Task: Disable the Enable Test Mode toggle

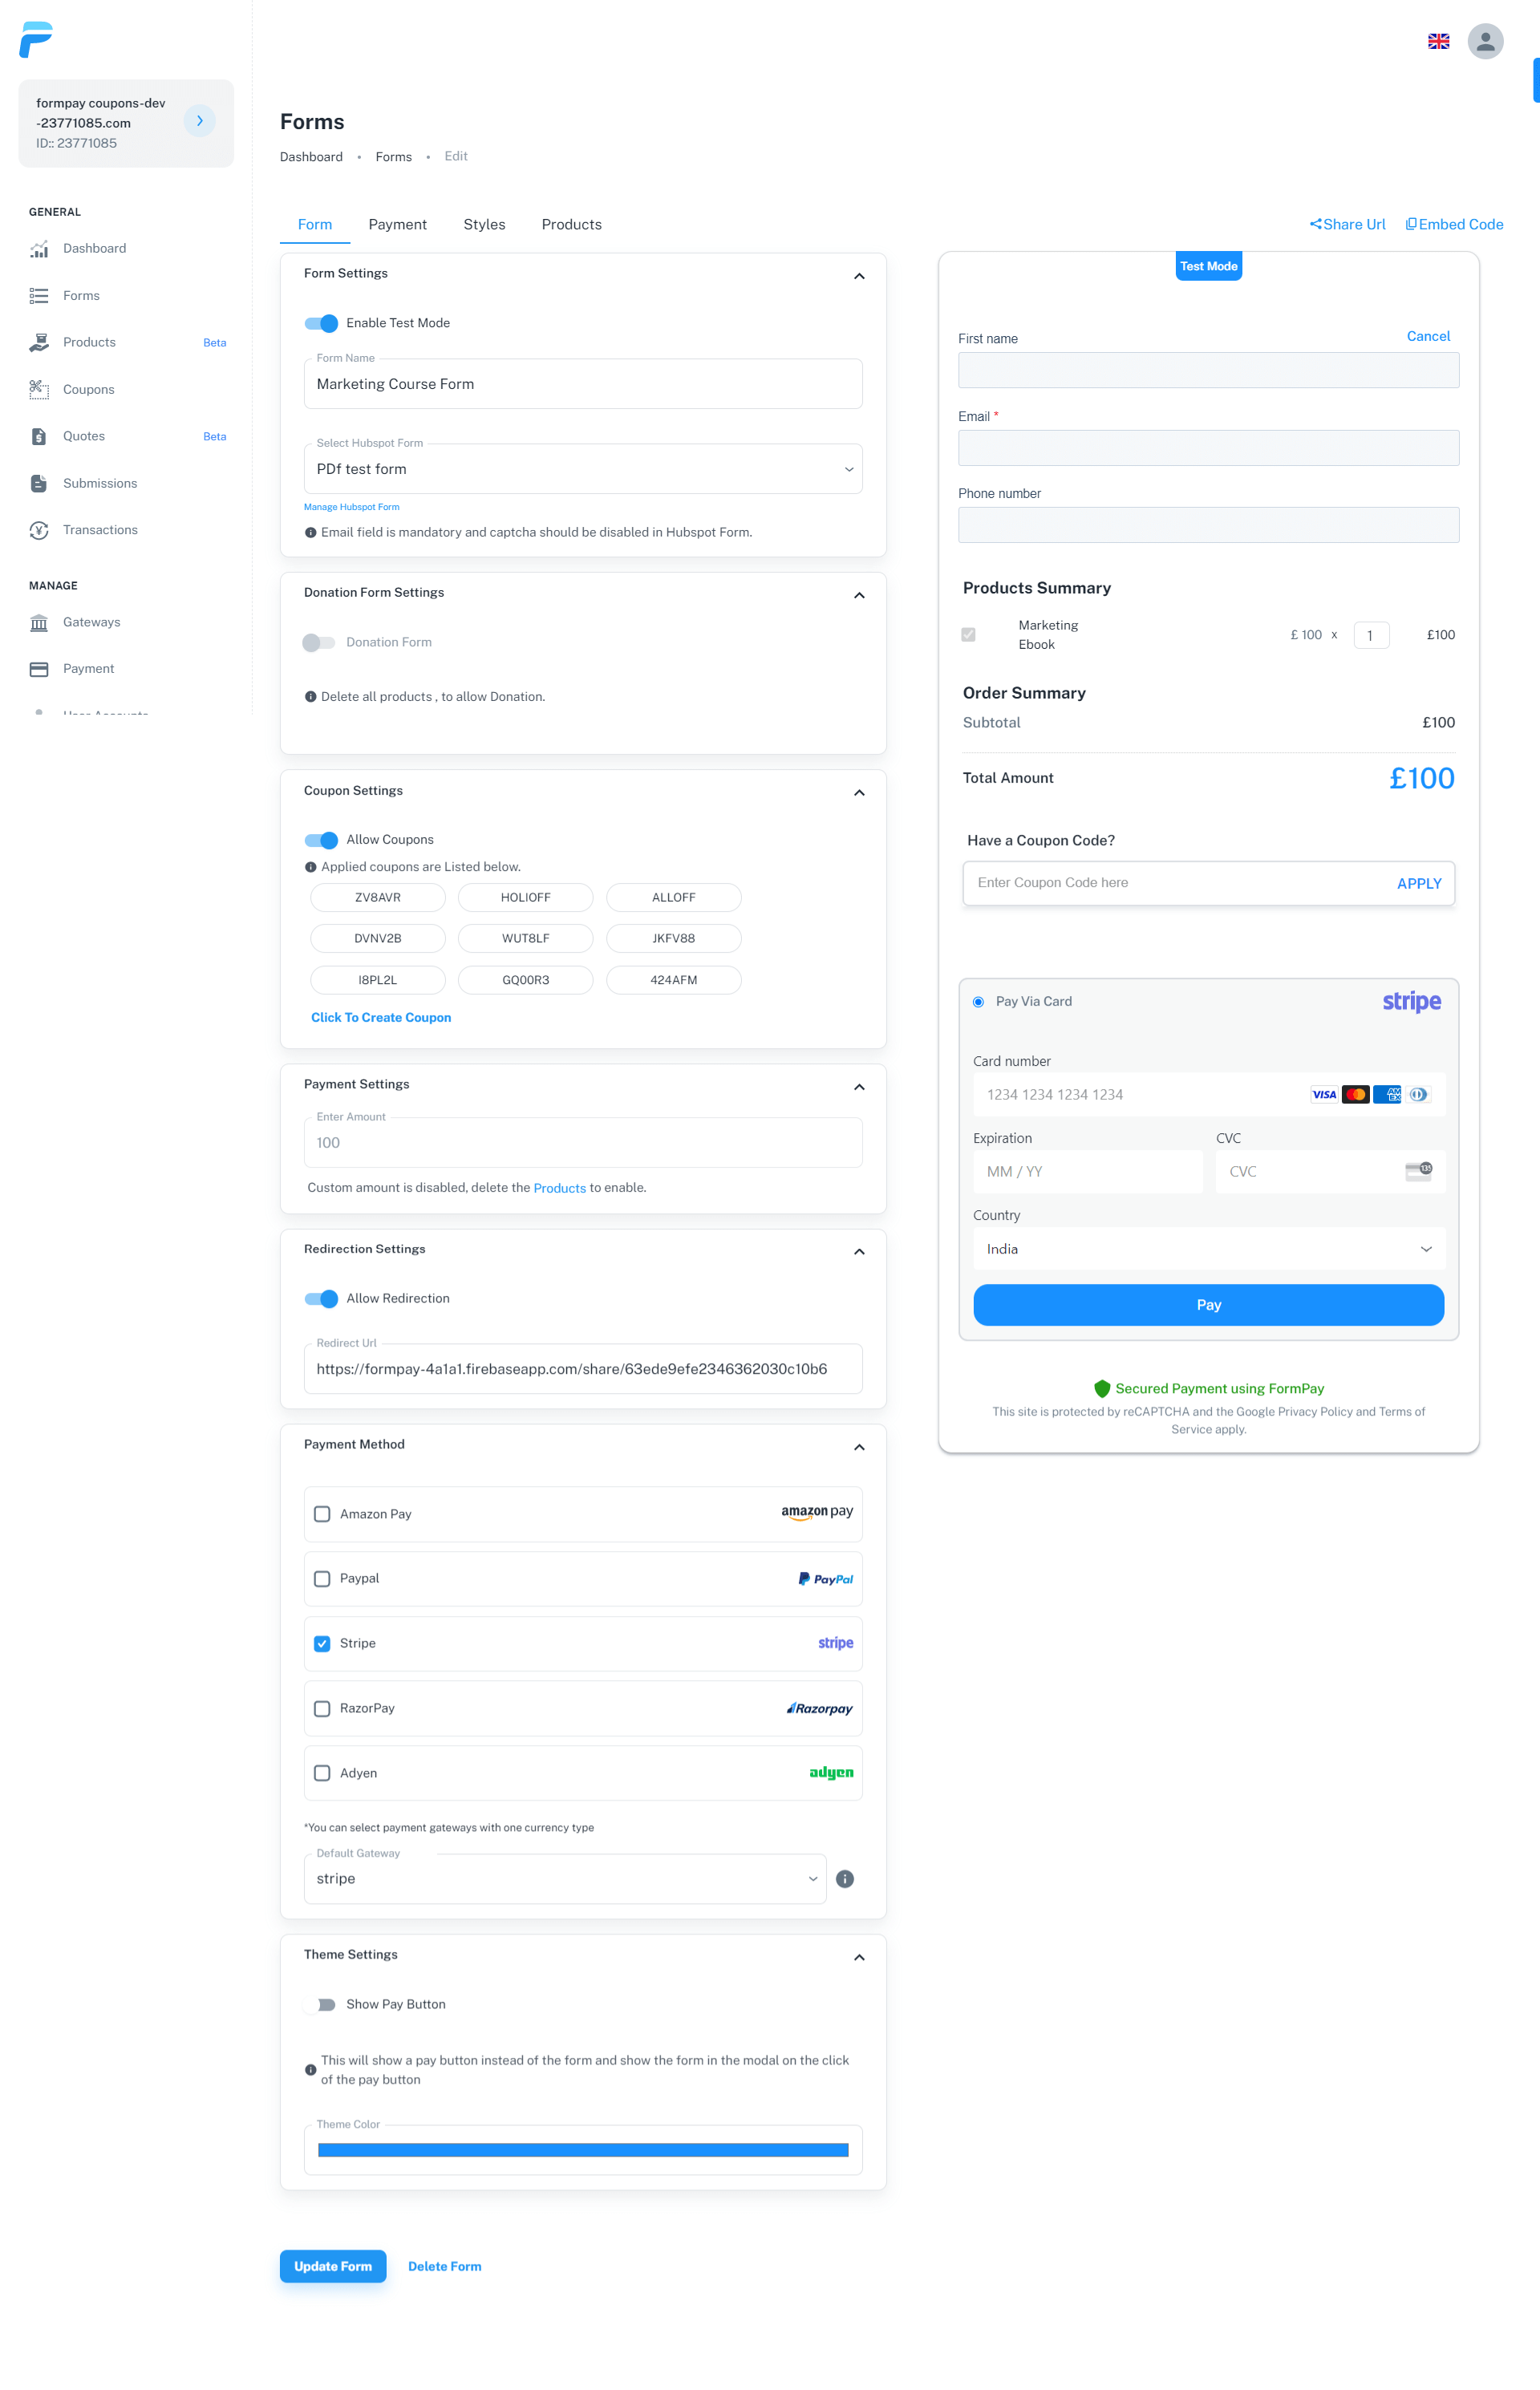Action: (x=321, y=323)
